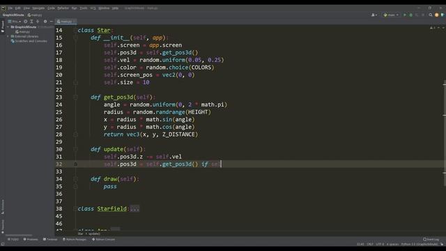The image size is (446, 251).
Task: Click the warnings inspection indicator
Action: [432, 28]
